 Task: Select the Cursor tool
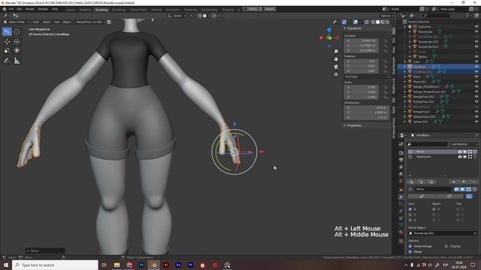[17, 31]
